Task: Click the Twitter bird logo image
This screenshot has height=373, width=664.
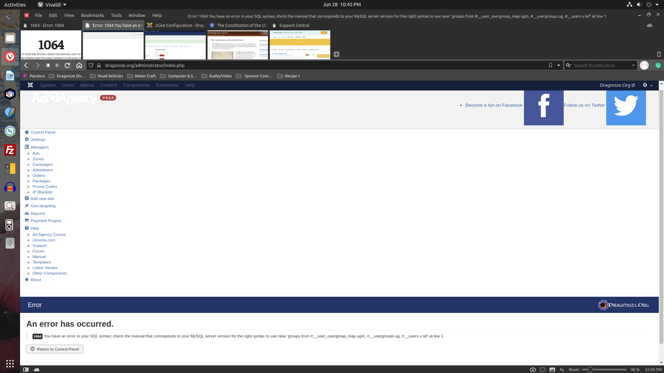Action: [626, 108]
